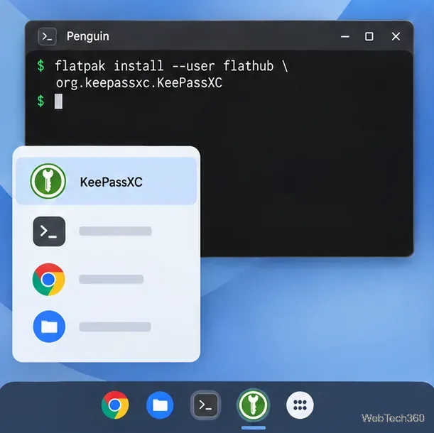Open KeePassXC from the shelf

click(x=253, y=405)
